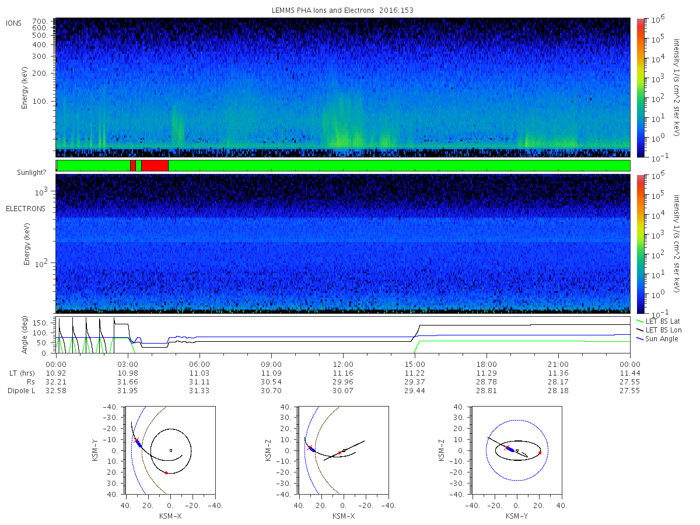Click the 18:00 time axis label
This screenshot has height=525, width=700.
487,364
